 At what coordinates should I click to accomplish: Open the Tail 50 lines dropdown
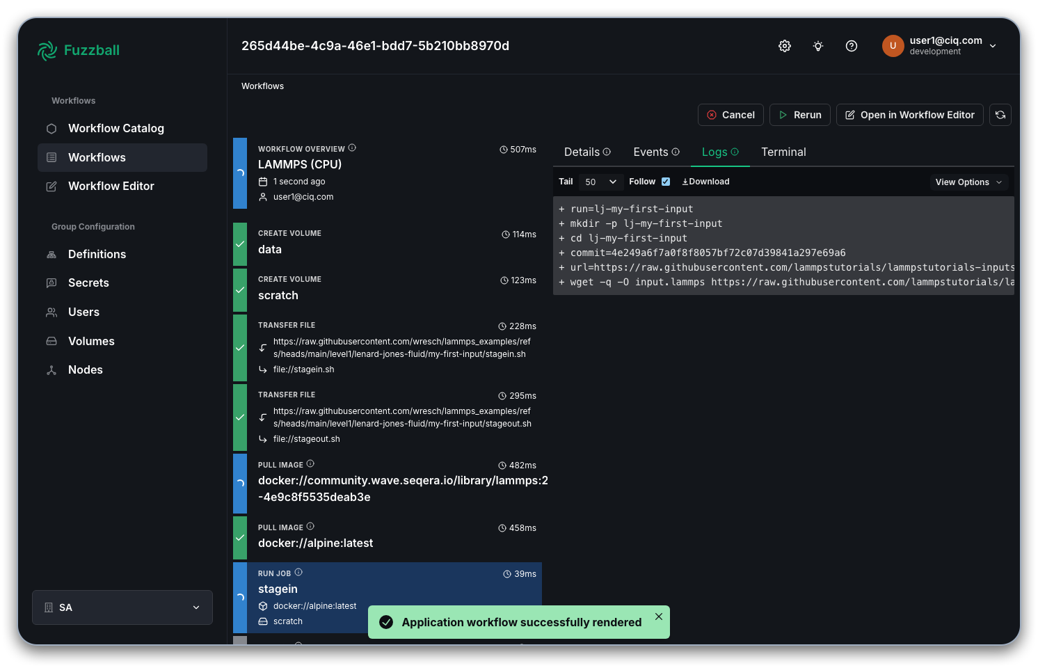(601, 182)
